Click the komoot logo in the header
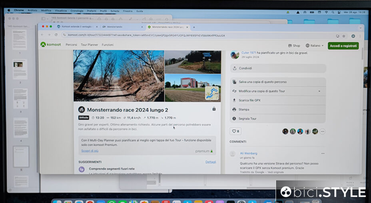 51,44
